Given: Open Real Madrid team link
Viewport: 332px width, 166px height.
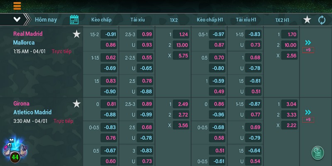Looking at the screenshot, I should coord(28,34).
